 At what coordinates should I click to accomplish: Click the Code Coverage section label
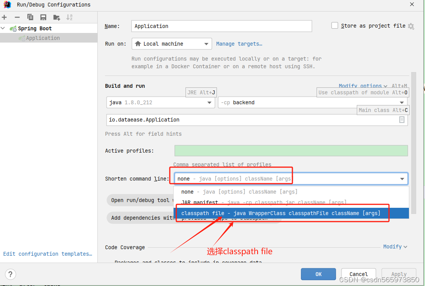(125, 247)
